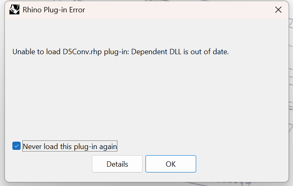Dismiss the error by clicking OK
Screen dimensions: 293x186
171,164
